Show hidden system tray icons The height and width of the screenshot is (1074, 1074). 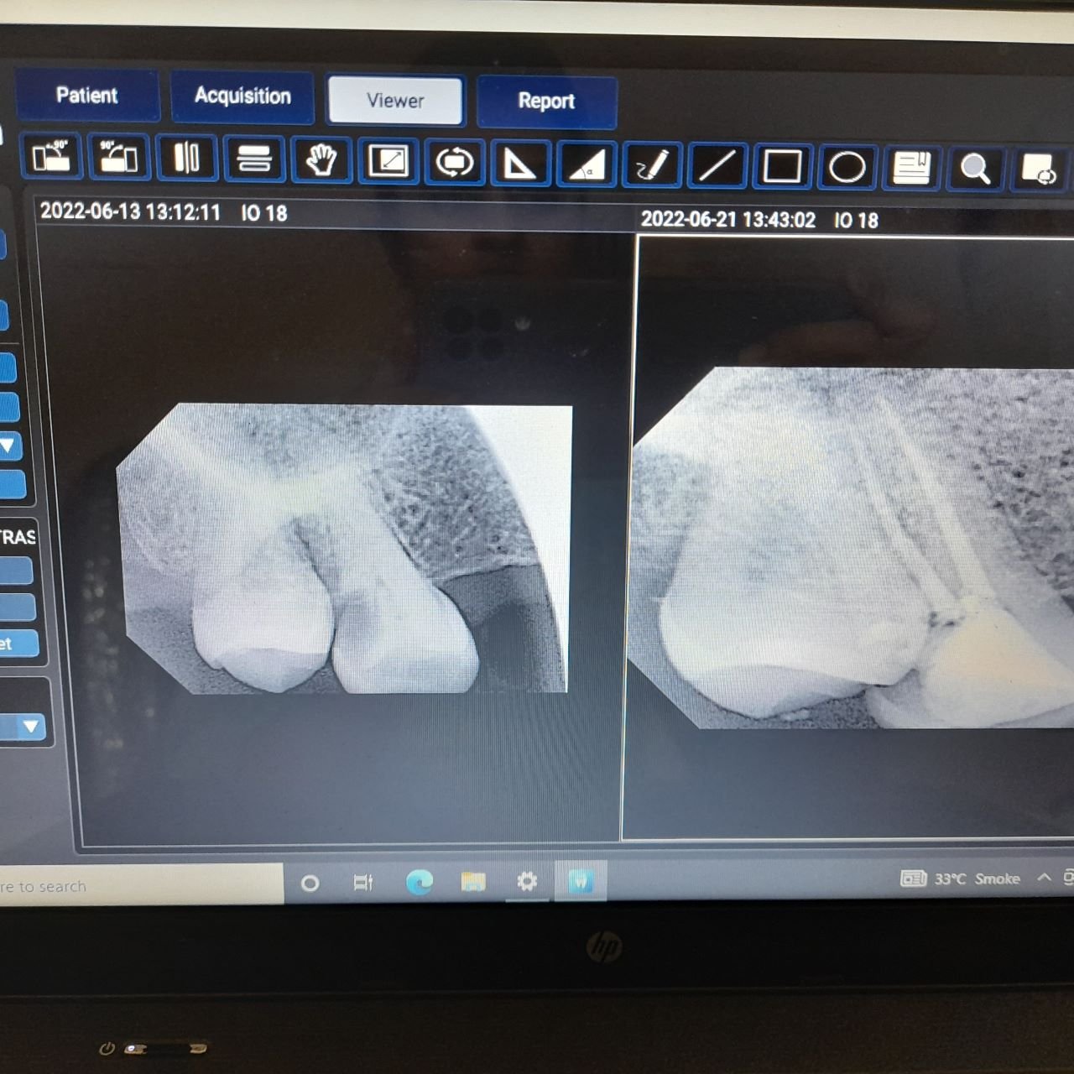tap(1044, 878)
